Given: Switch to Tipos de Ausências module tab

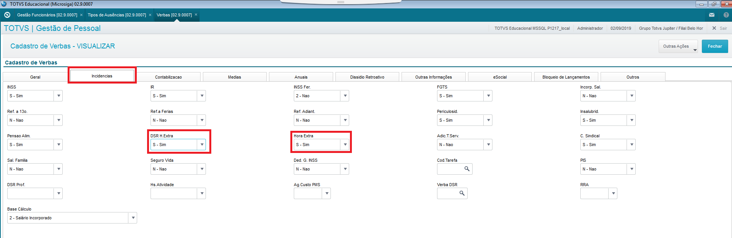Looking at the screenshot, I should [117, 15].
